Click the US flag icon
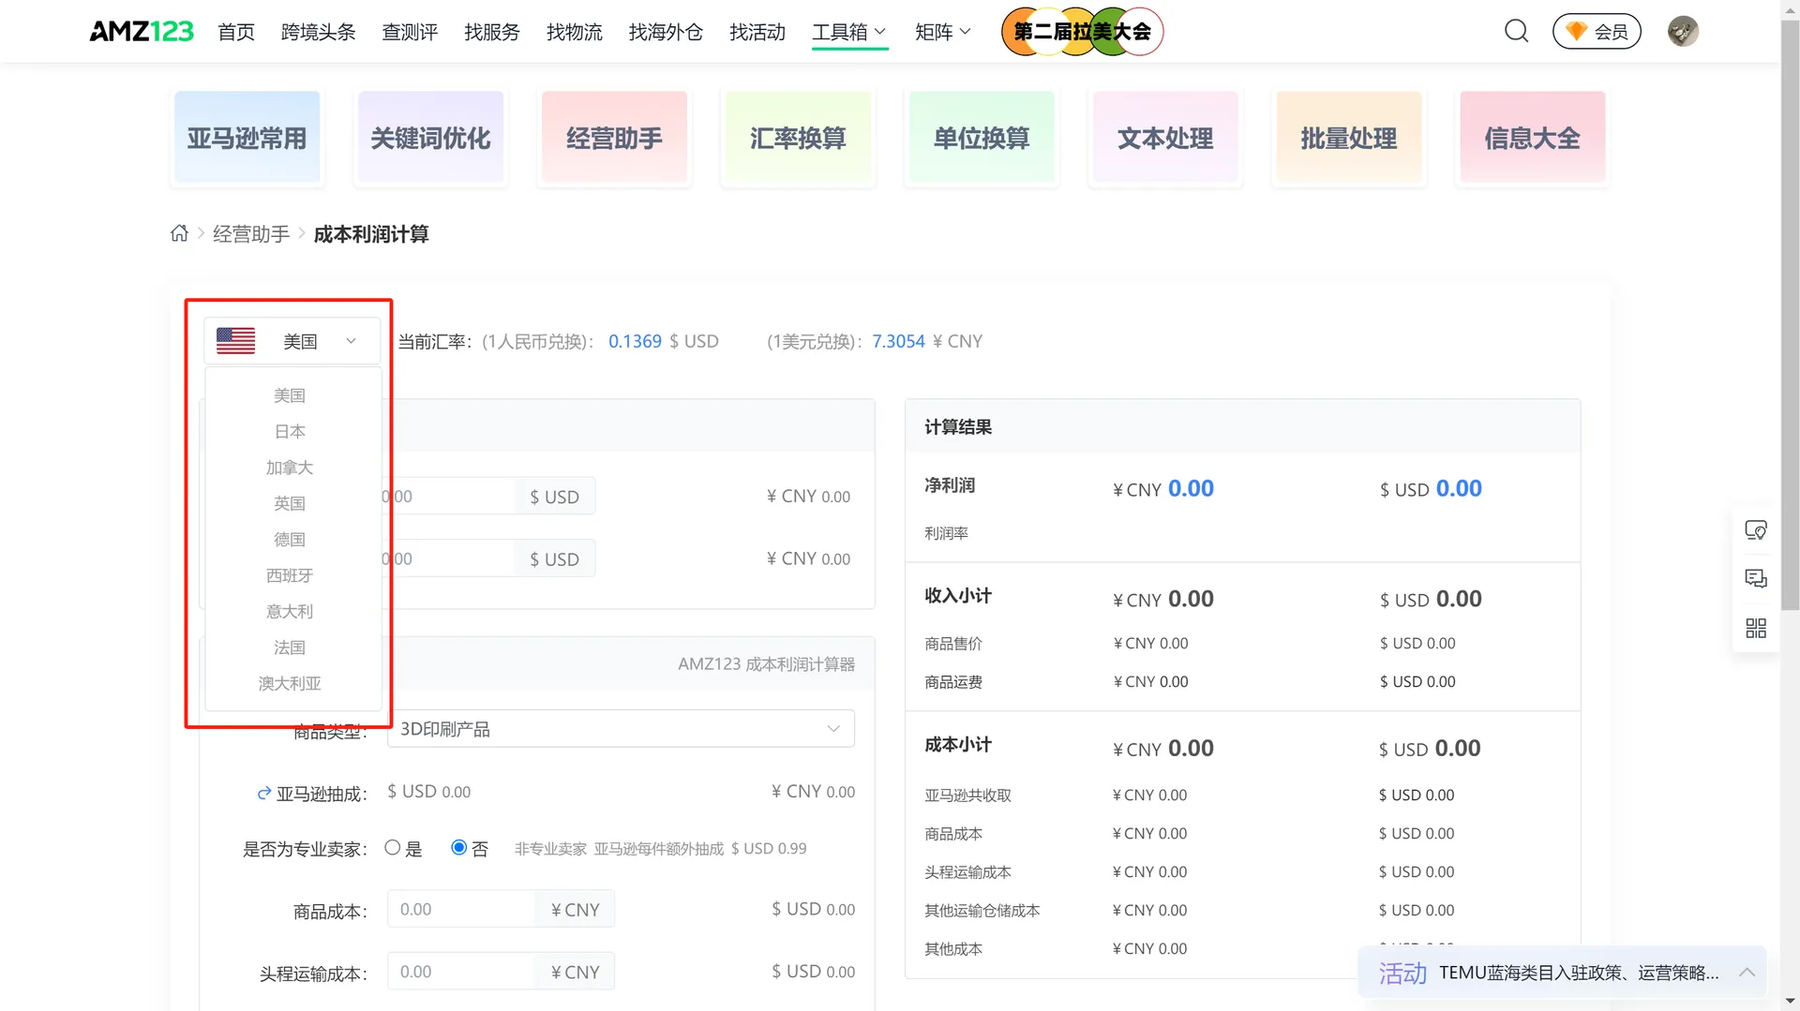This screenshot has height=1011, width=1800. coord(235,341)
